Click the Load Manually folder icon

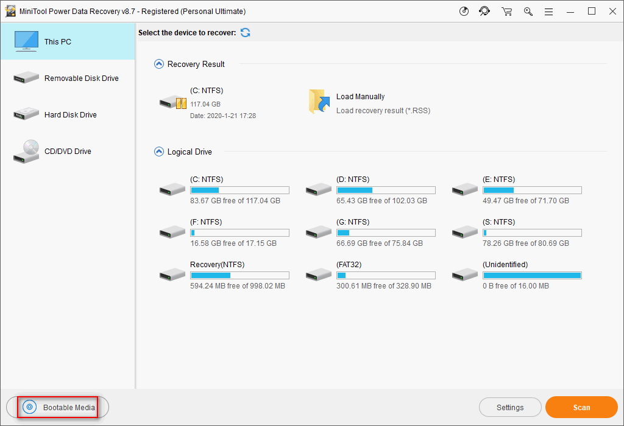(x=319, y=102)
